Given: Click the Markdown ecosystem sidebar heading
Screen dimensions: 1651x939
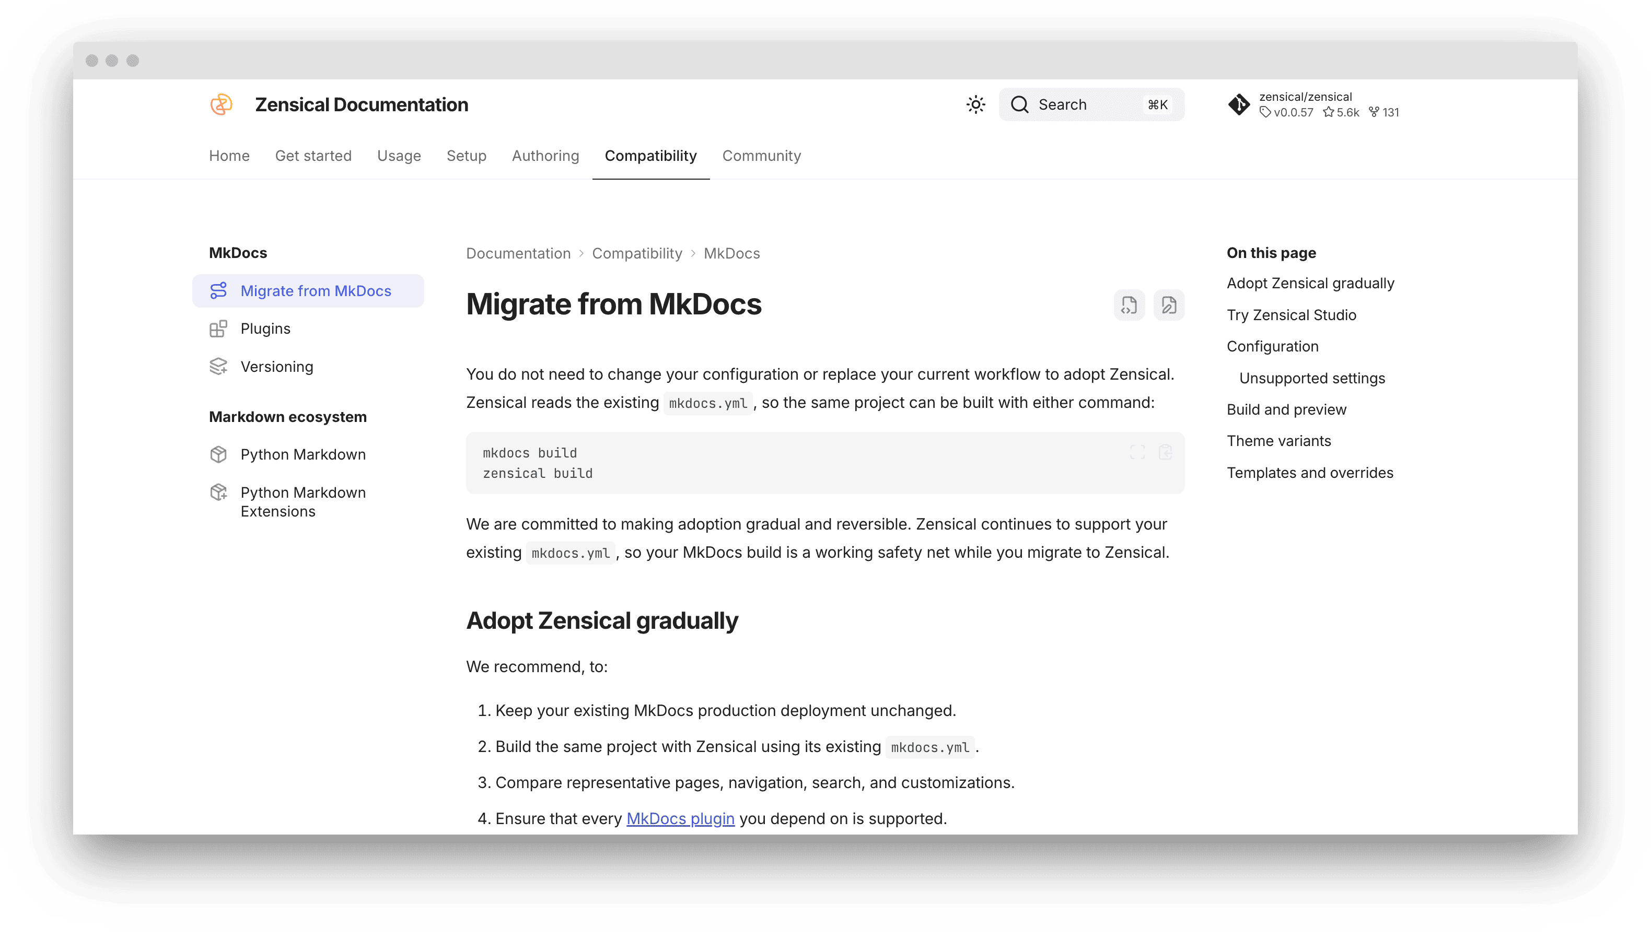Looking at the screenshot, I should pos(288,417).
